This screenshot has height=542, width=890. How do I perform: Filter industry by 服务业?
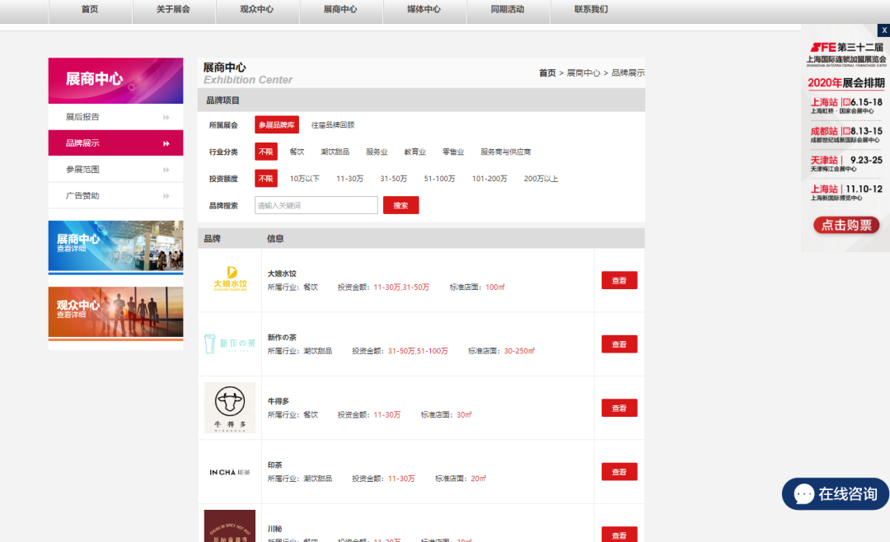[377, 152]
